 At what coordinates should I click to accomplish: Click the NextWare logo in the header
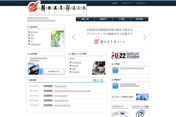[x=57, y=8]
